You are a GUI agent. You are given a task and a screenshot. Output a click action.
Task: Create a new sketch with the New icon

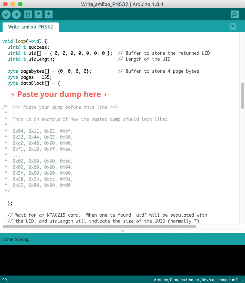[x=28, y=14]
